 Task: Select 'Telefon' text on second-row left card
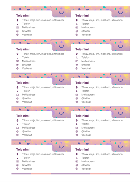point(26,57)
